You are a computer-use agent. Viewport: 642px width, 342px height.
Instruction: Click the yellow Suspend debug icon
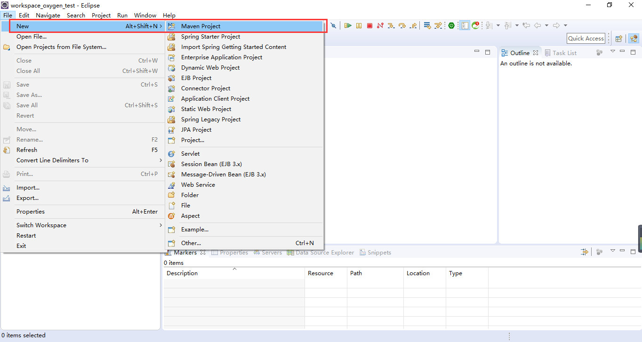click(x=359, y=25)
